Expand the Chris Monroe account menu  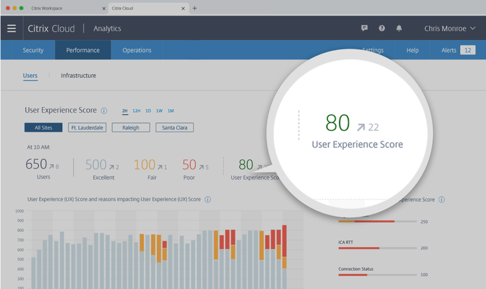tap(450, 29)
